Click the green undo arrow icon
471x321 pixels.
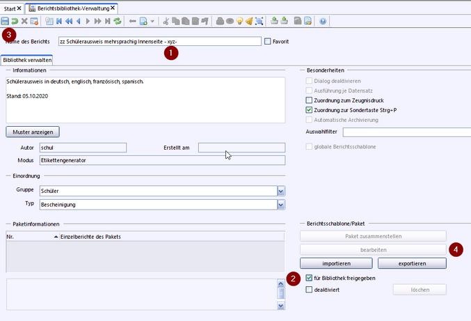pos(15,22)
